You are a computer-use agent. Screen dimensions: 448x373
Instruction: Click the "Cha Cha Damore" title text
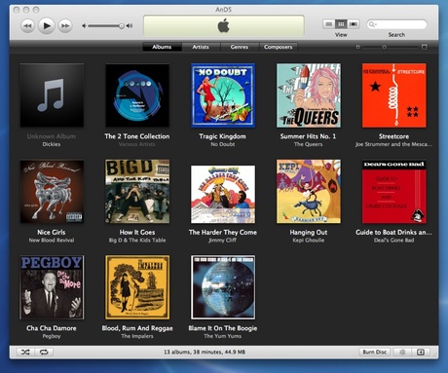coord(52,328)
